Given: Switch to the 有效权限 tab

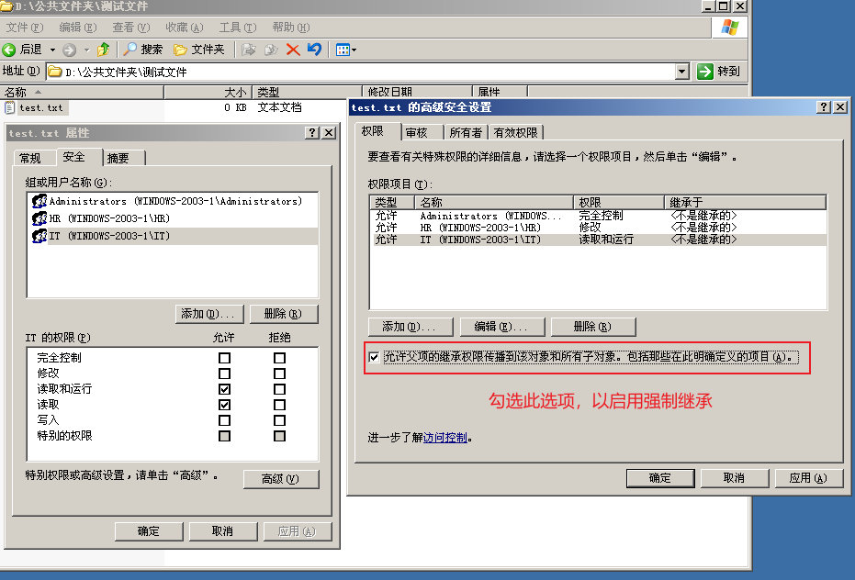Looking at the screenshot, I should [x=517, y=131].
